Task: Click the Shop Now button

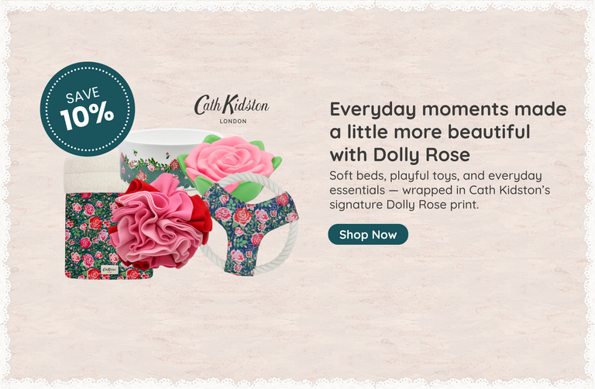Action: tap(368, 235)
